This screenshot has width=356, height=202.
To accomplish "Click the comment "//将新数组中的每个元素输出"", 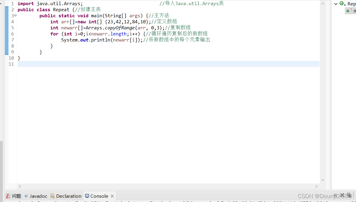I will click(177, 40).
